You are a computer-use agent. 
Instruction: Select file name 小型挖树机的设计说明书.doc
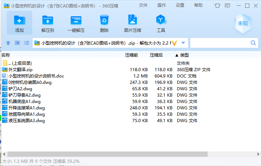tap(36, 76)
